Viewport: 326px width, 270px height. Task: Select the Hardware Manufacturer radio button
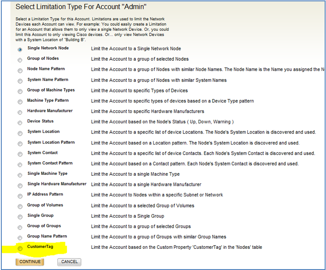point(20,112)
